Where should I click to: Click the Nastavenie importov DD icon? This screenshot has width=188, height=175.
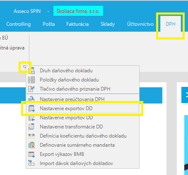pyautogui.click(x=31, y=118)
